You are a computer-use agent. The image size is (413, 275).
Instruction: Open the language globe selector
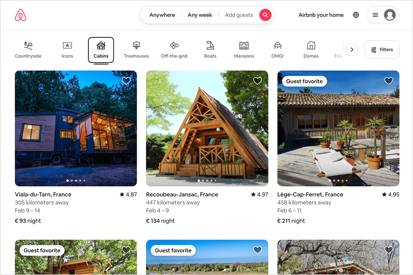[356, 15]
